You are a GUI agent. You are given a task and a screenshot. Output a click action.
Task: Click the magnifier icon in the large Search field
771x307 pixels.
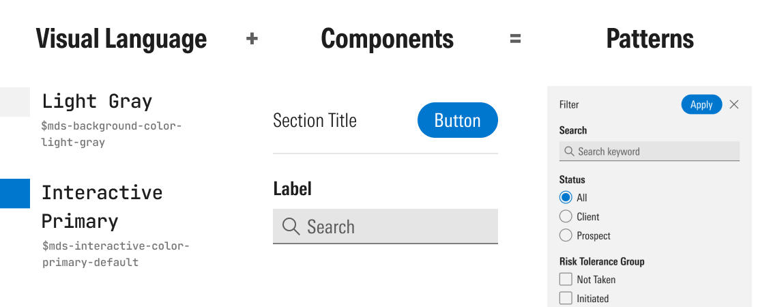pyautogui.click(x=291, y=226)
